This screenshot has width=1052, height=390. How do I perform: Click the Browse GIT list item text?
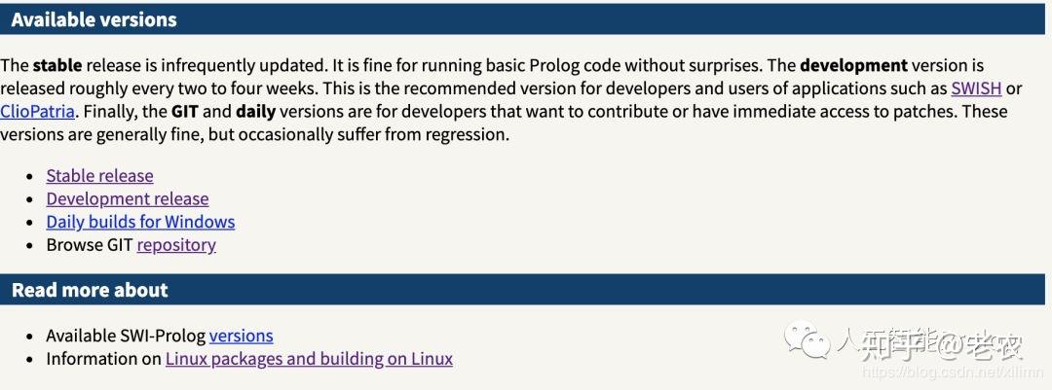pos(90,245)
